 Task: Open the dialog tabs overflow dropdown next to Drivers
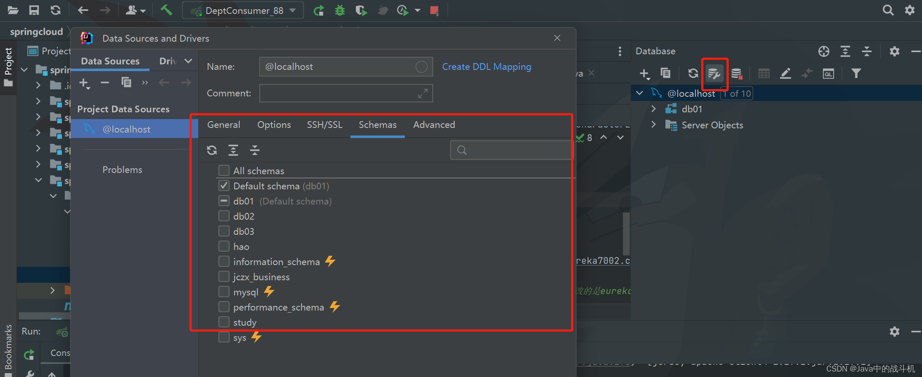tap(188, 61)
